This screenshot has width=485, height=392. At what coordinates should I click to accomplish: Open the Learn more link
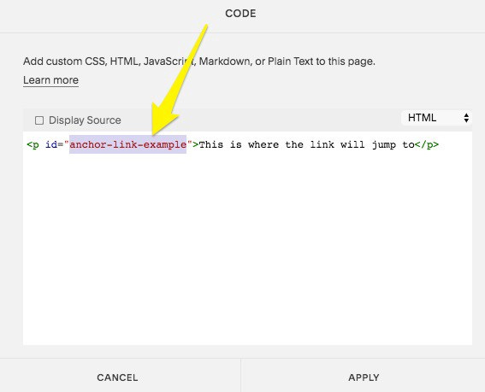pos(50,80)
